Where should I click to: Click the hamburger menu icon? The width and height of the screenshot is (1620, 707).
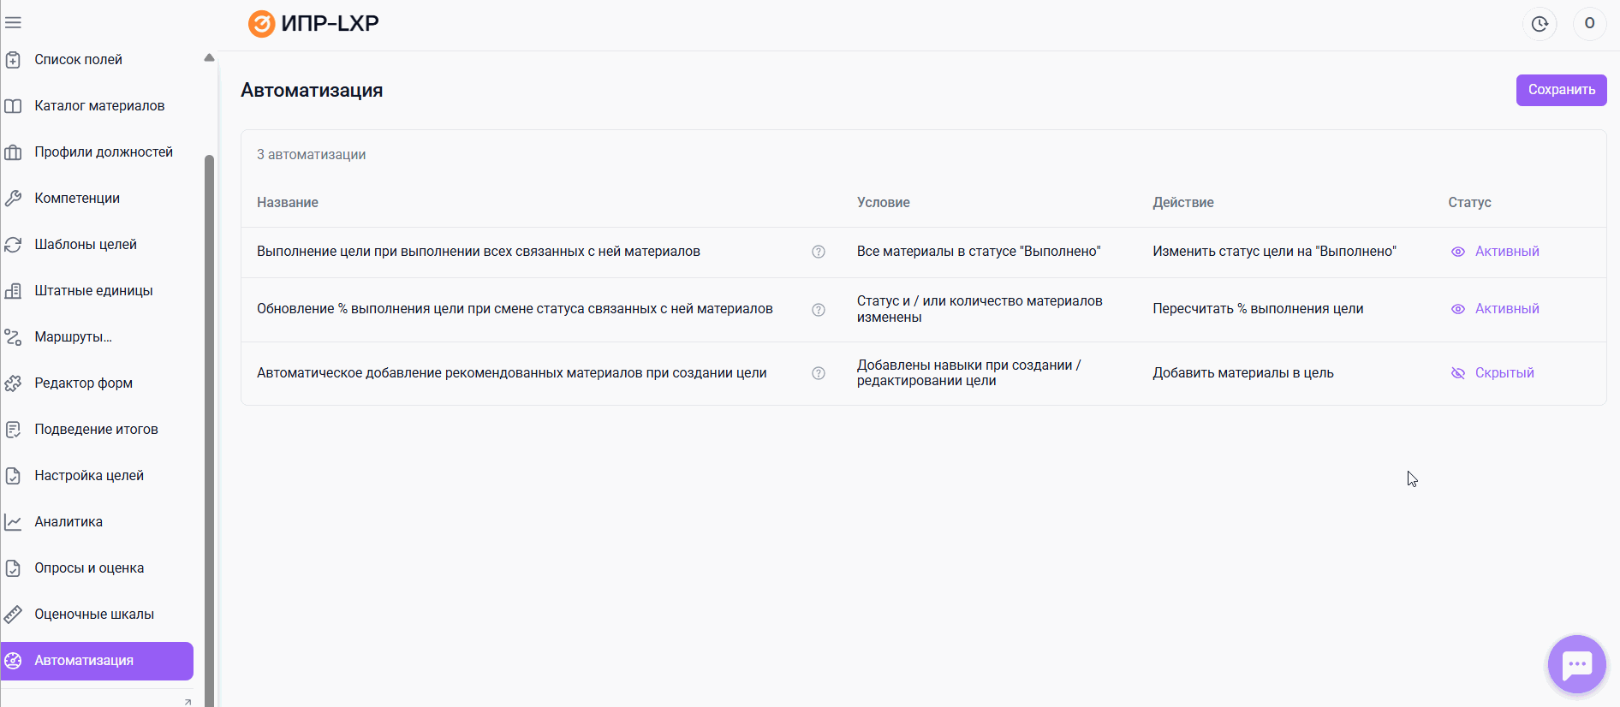pos(13,23)
